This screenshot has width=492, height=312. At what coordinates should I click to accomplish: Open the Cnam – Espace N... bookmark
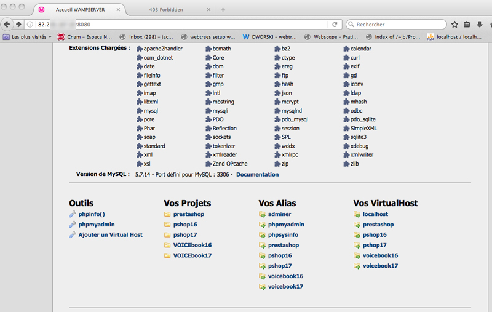pos(85,37)
